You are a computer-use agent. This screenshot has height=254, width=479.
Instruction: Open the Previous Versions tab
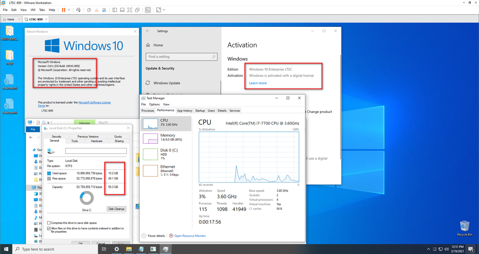click(x=88, y=137)
